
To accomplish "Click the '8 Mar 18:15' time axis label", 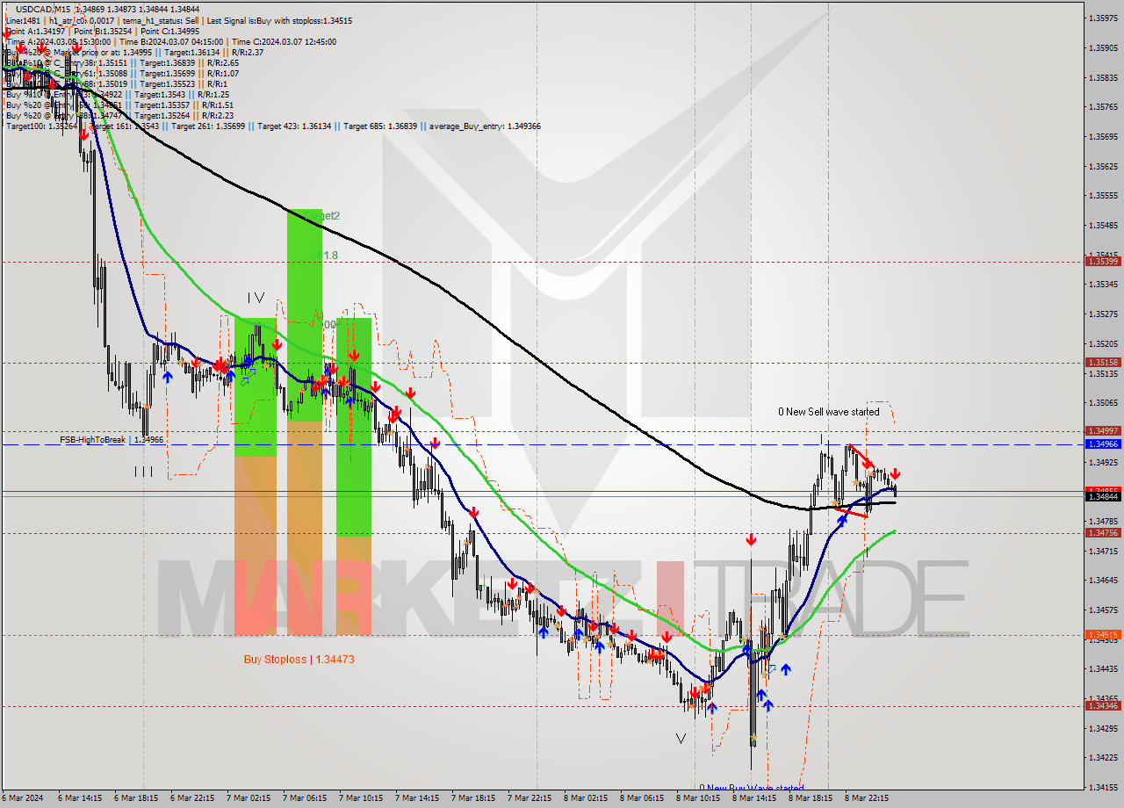I will [x=811, y=798].
